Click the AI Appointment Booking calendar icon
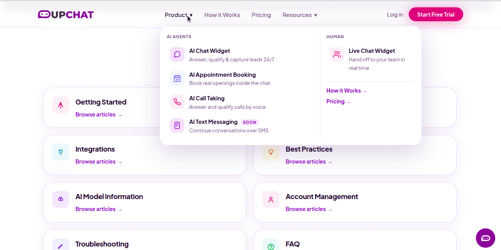The image size is (501, 250). click(x=177, y=78)
